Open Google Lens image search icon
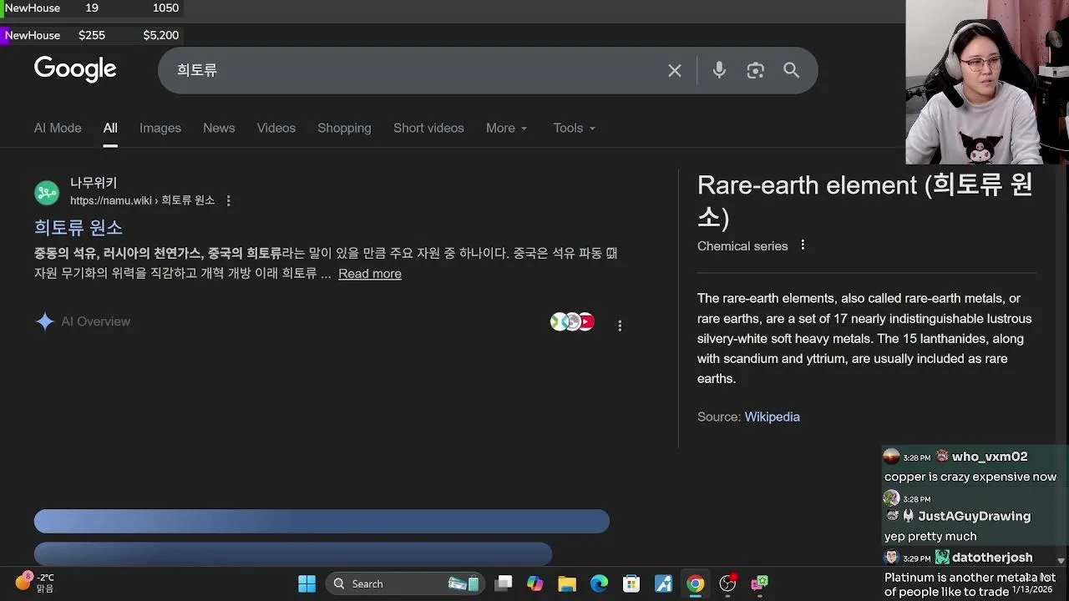Screen dimensions: 1069x601 [756, 71]
